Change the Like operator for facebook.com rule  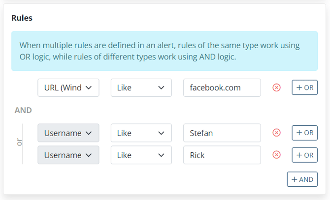tap(141, 87)
